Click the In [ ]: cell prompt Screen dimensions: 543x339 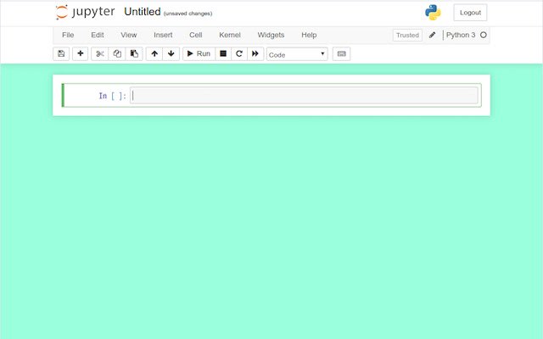point(113,96)
